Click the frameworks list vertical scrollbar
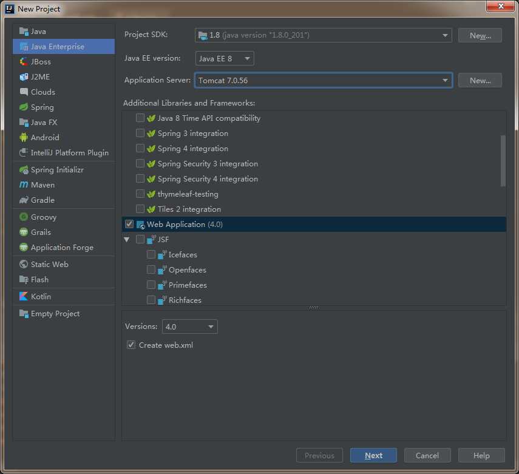The height and width of the screenshot is (474, 519). [x=503, y=161]
